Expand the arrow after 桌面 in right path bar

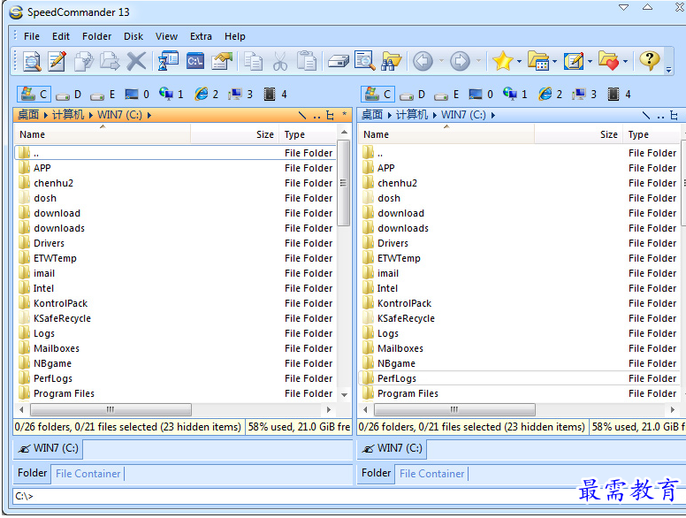[x=389, y=115]
